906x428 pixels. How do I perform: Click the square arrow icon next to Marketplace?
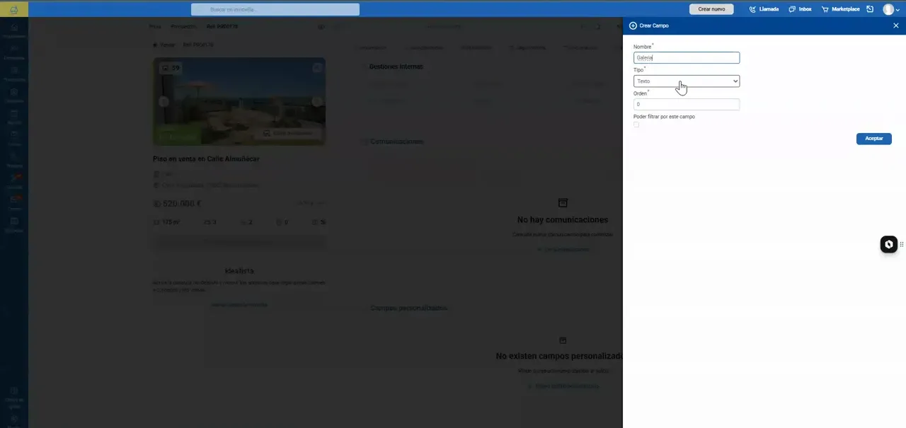point(870,9)
